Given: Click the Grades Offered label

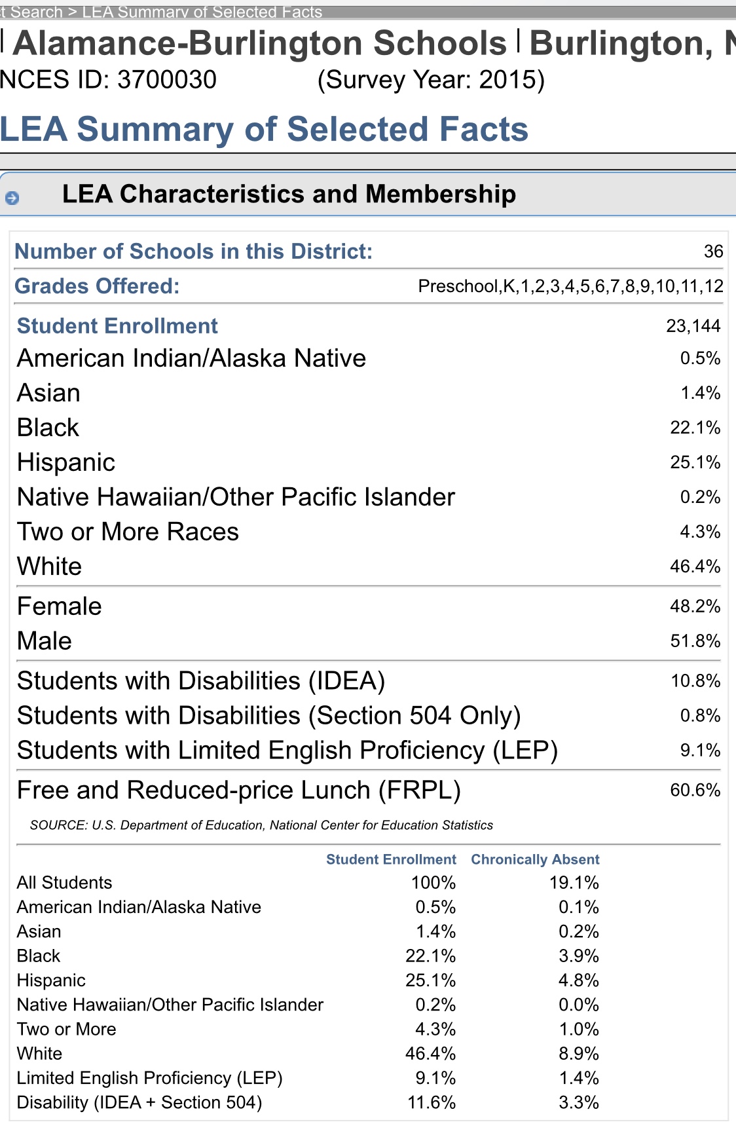Looking at the screenshot, I should coord(97,286).
